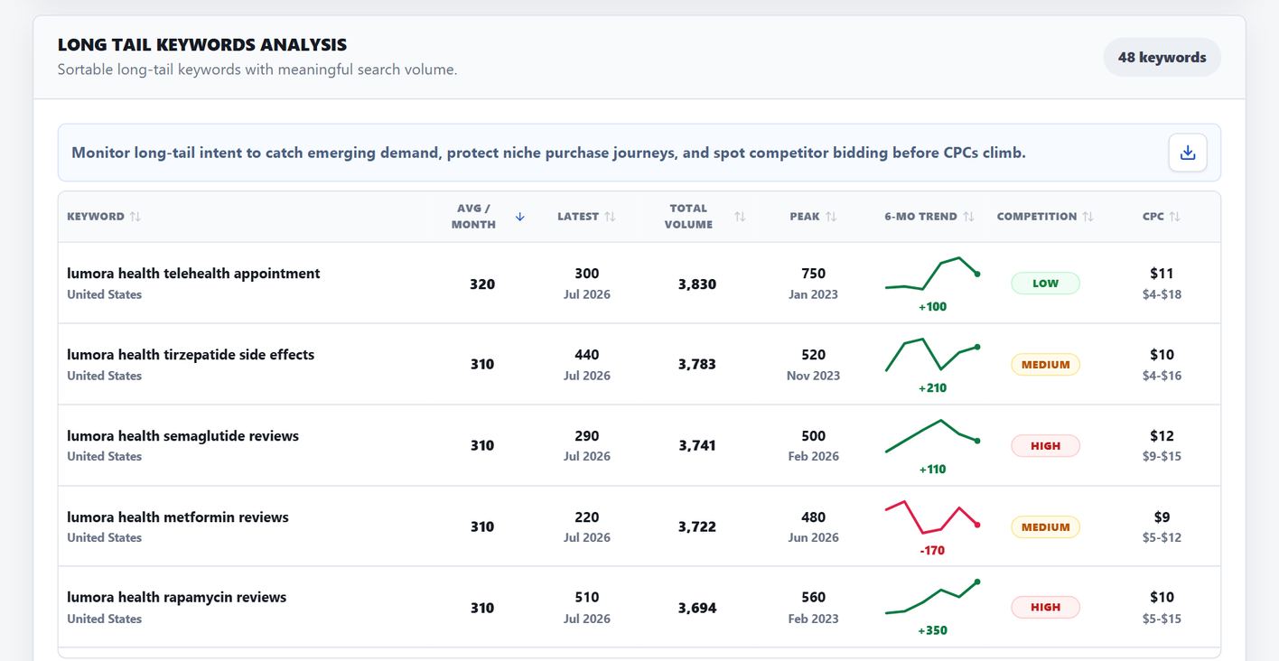This screenshot has height=661, width=1279.
Task: Sort by Peak column arrows
Action: (831, 217)
